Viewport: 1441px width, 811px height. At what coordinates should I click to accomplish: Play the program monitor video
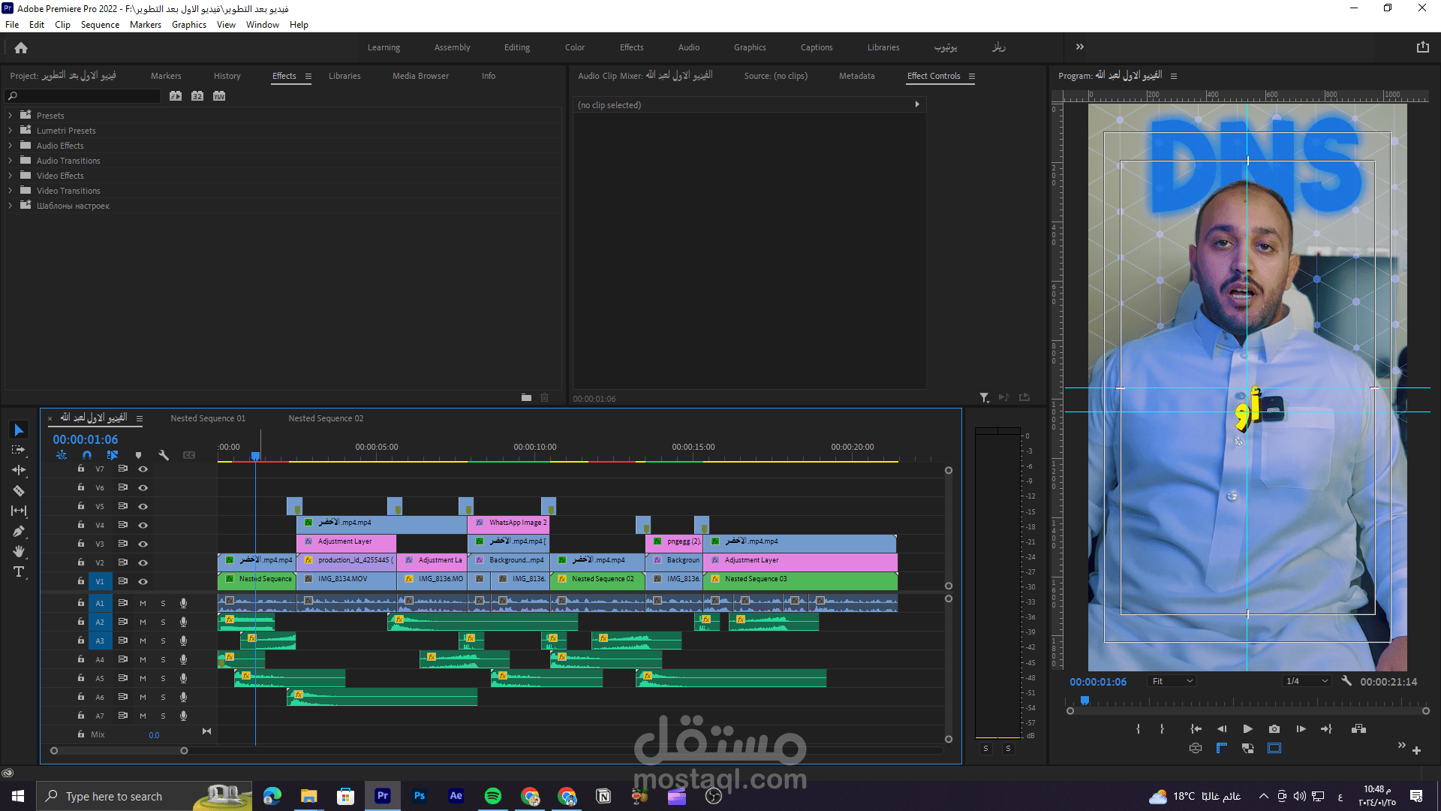[x=1247, y=728]
